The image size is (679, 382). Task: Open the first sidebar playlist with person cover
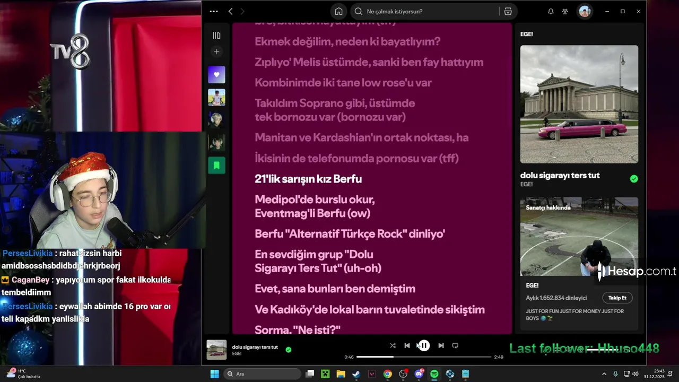click(x=216, y=97)
